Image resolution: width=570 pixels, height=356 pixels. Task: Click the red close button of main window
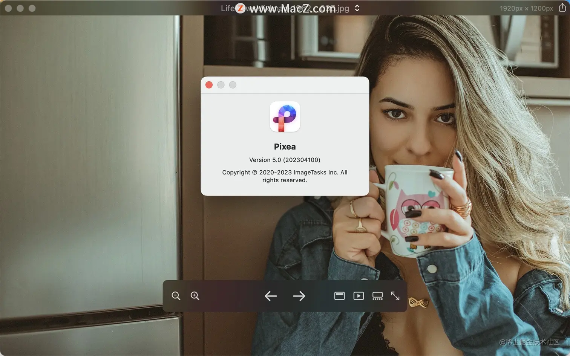[x=8, y=8]
